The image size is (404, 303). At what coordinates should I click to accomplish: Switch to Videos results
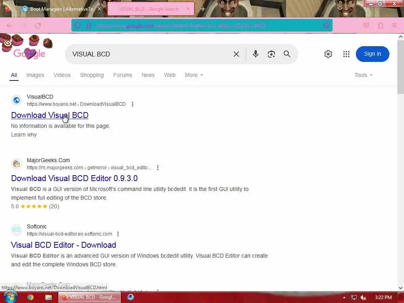coord(62,75)
